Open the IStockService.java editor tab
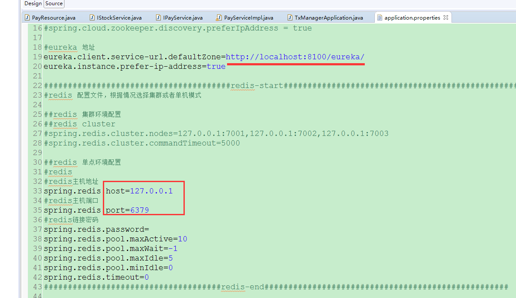516x298 pixels. 115,18
